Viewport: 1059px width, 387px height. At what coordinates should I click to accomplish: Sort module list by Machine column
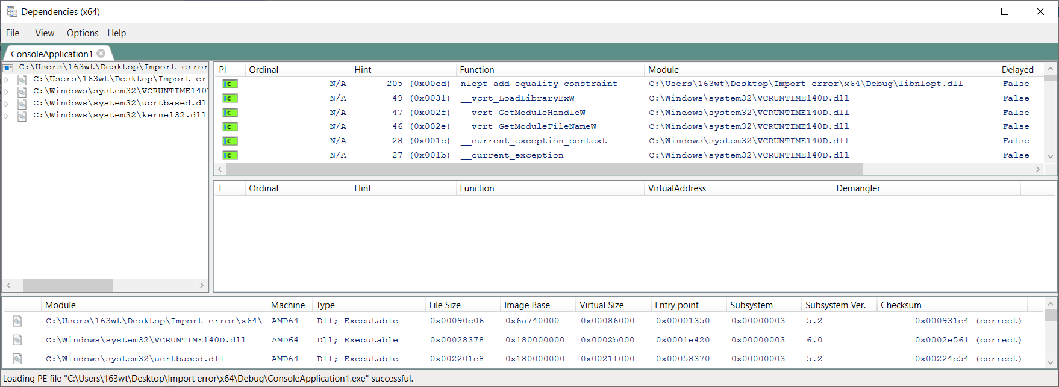coord(290,305)
